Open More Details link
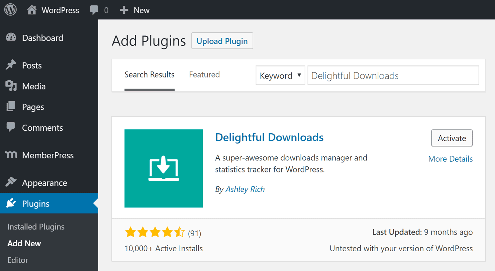Viewport: 495px width, 271px height. point(450,159)
